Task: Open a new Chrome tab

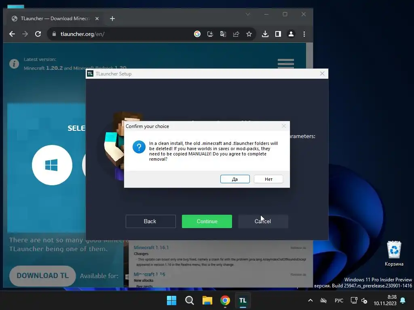Action: tap(112, 19)
